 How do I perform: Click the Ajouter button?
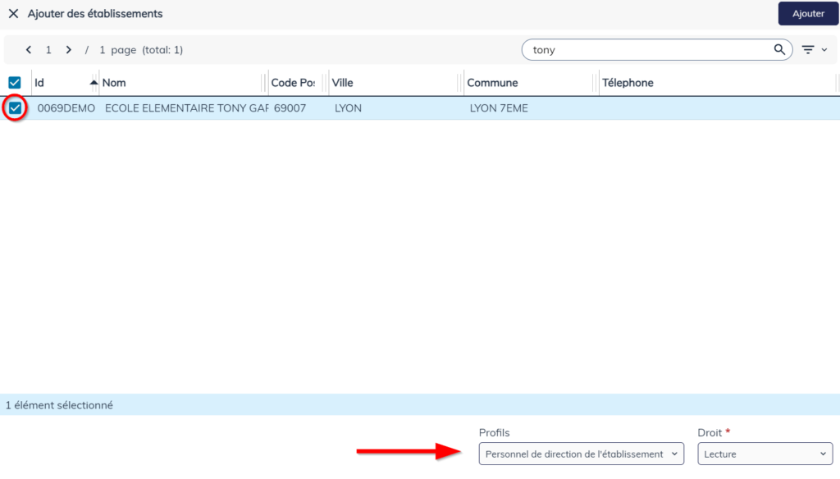click(808, 13)
